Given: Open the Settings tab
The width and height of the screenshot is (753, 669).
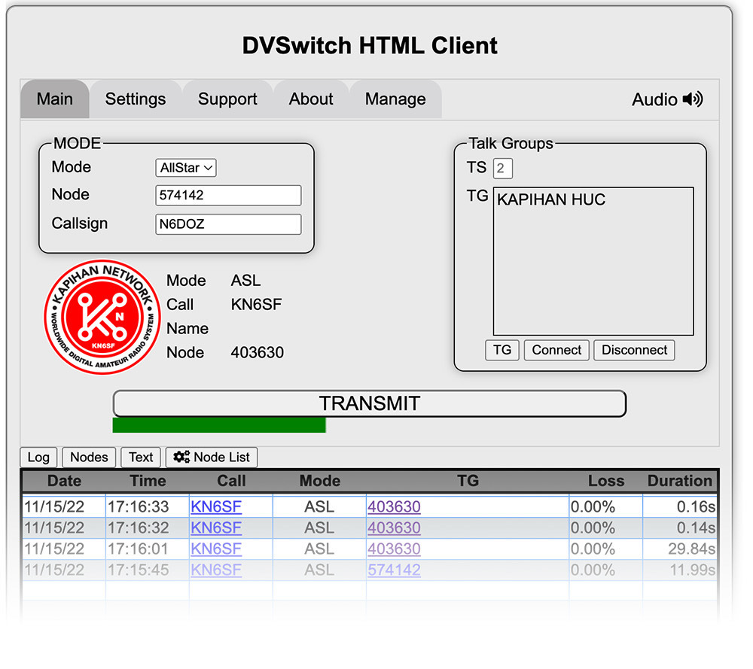Looking at the screenshot, I should click(x=136, y=99).
